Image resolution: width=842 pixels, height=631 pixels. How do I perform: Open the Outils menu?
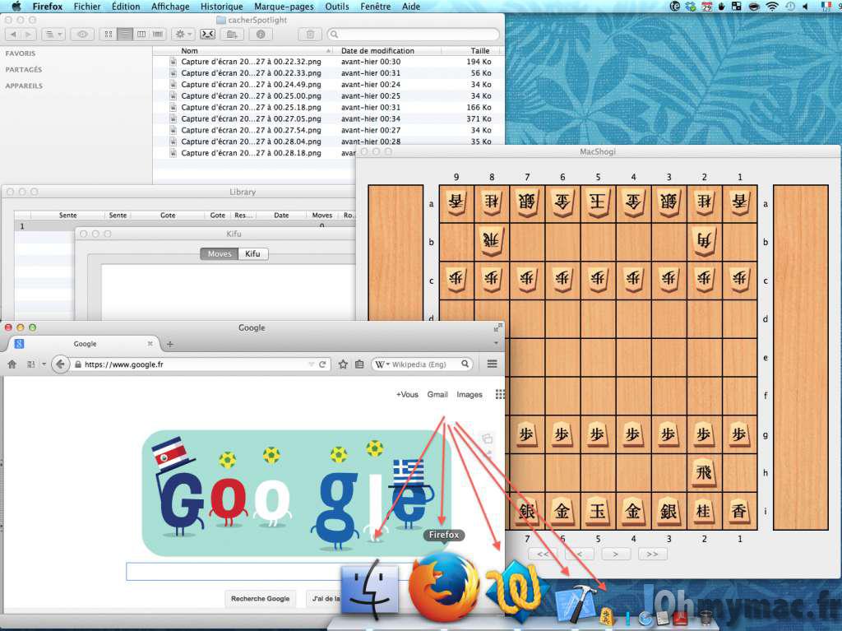click(x=336, y=7)
